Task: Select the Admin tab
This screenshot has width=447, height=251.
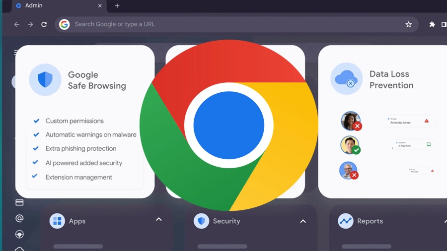Action: click(59, 6)
